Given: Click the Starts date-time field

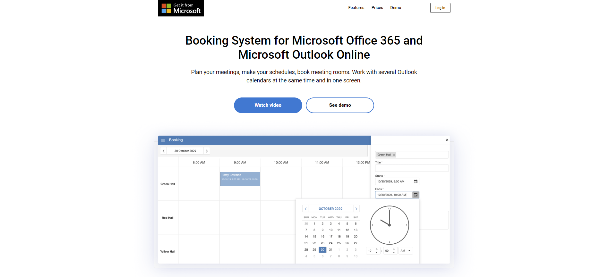Looking at the screenshot, I should (394, 181).
